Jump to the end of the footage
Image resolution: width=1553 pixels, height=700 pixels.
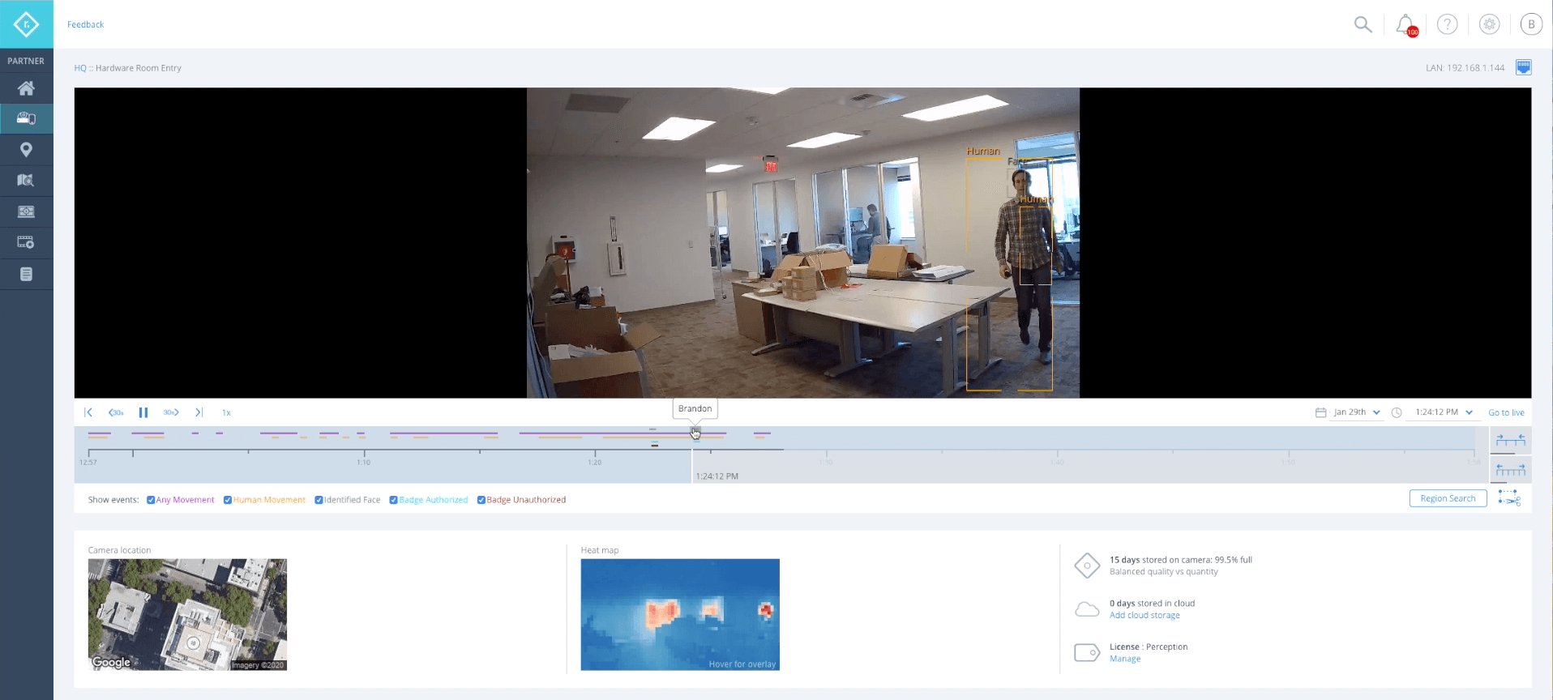coord(199,412)
